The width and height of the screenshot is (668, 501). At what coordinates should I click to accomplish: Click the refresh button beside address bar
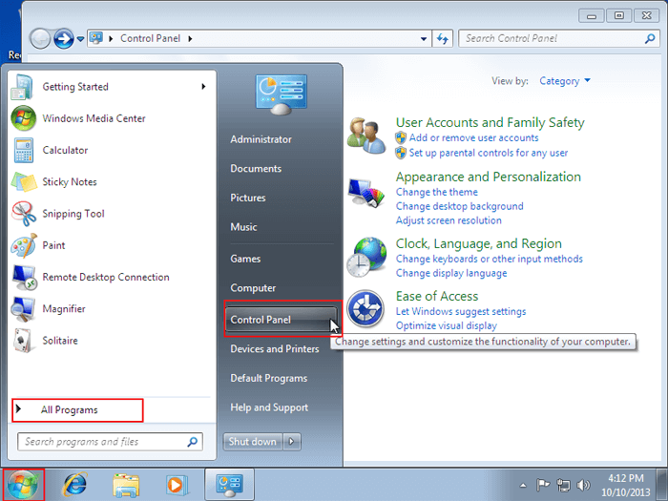coord(443,39)
